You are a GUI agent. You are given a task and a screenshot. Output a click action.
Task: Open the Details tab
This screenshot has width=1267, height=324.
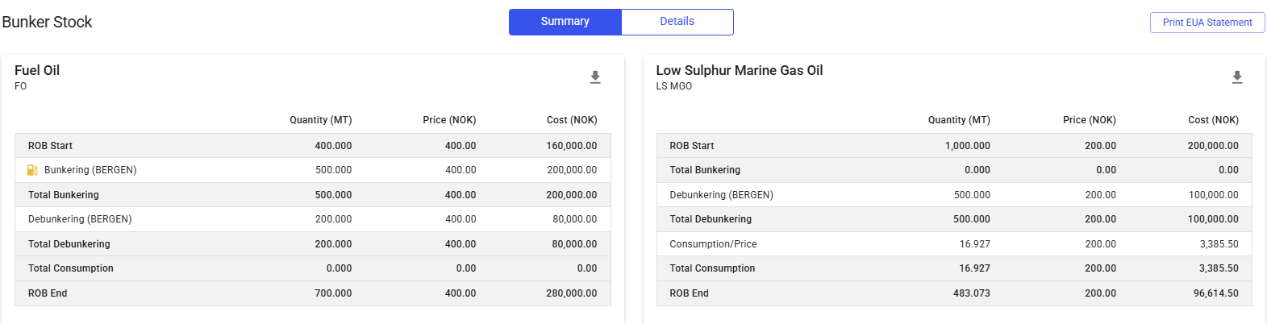(677, 22)
